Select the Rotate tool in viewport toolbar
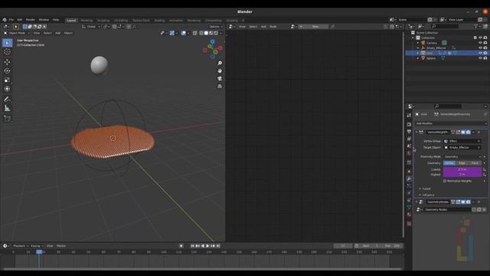490x276 pixels. point(7,71)
